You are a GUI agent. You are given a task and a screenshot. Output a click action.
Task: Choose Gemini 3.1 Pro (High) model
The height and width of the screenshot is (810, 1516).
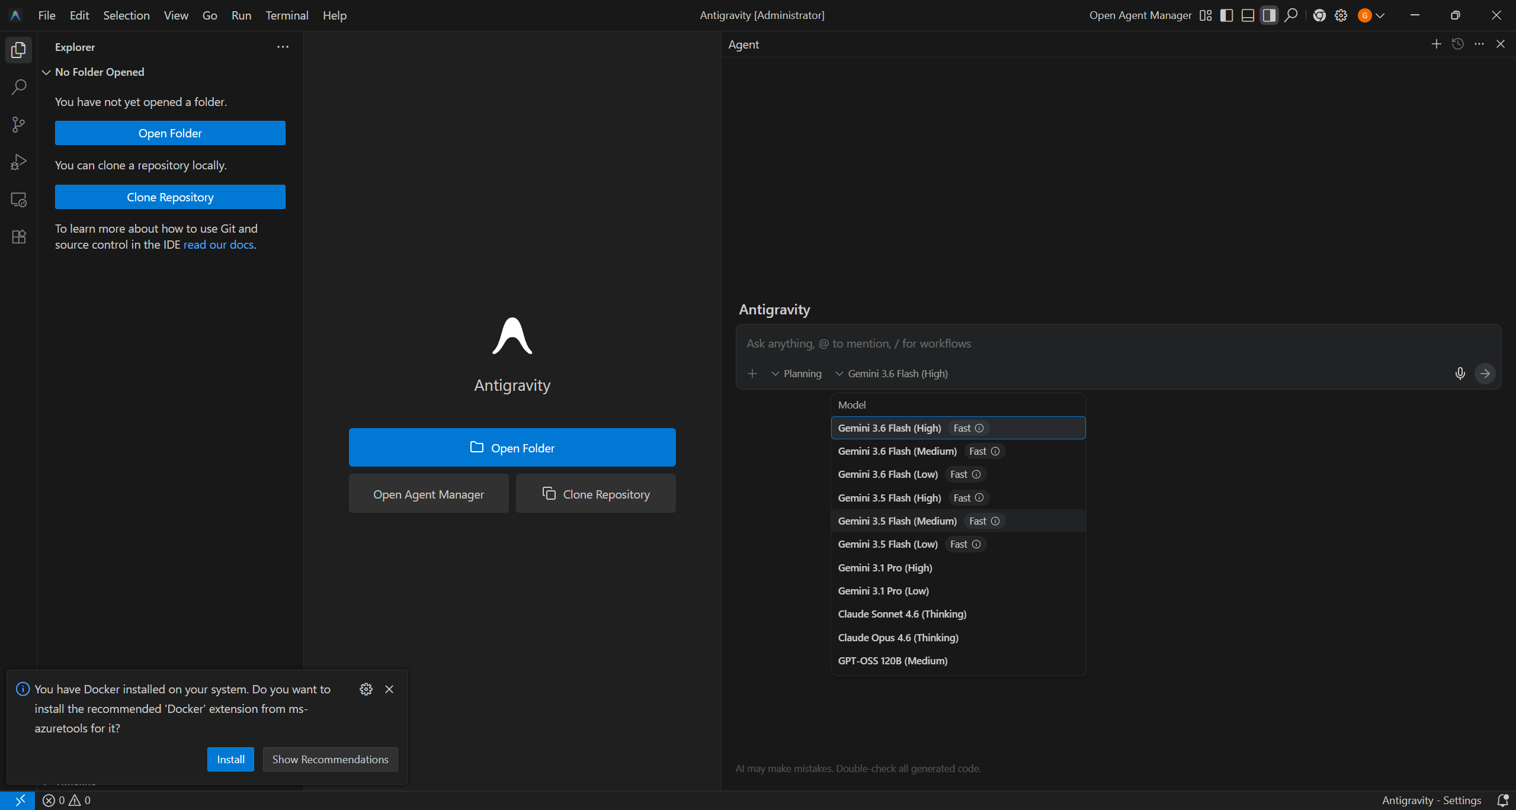pyautogui.click(x=958, y=568)
